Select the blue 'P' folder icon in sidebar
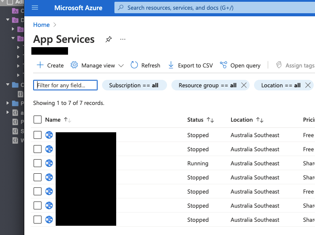This screenshot has height=235, width=315. pos(15,103)
